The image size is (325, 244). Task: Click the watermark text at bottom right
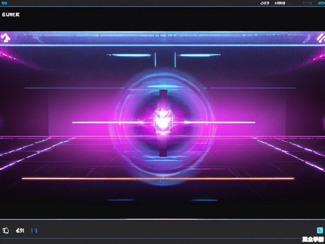(x=313, y=239)
